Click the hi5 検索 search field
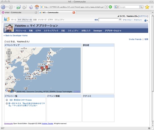The height and width of the screenshot is (130, 154). 108,20
